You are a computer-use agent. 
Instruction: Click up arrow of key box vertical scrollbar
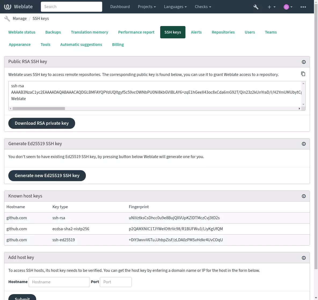(304, 83)
